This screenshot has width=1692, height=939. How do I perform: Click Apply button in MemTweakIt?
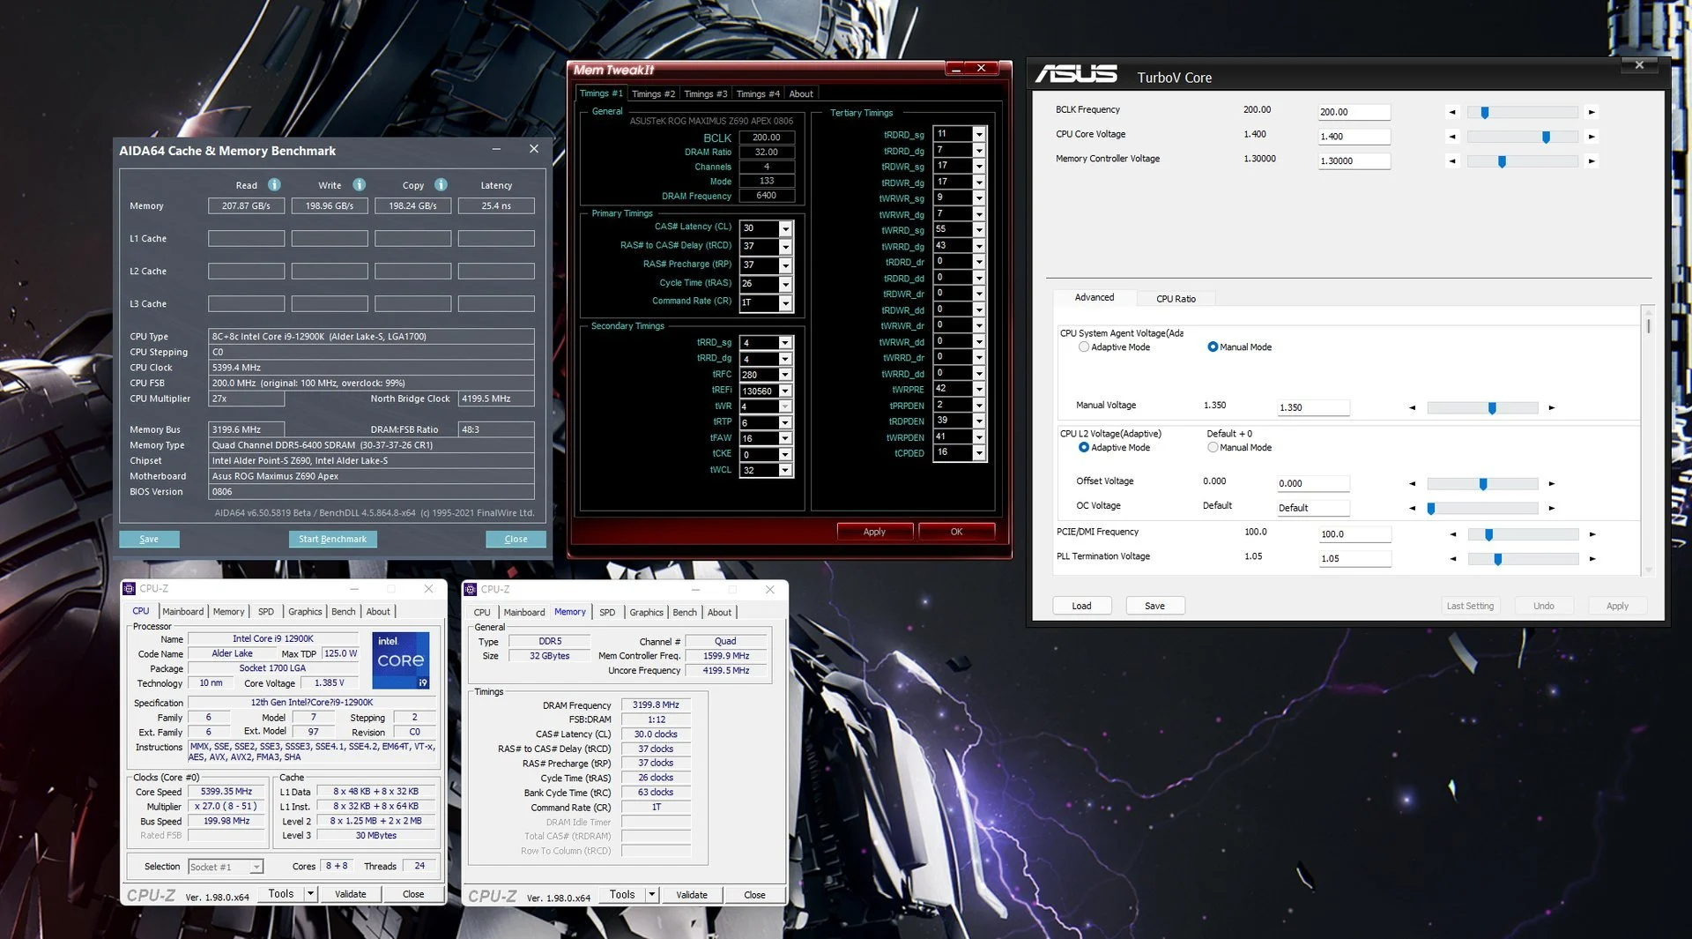pos(874,532)
